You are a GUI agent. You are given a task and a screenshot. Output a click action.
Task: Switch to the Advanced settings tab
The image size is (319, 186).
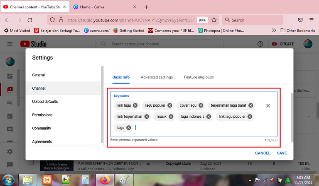pyautogui.click(x=157, y=77)
